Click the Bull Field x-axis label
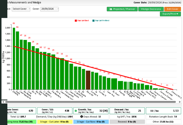Image resolution: width=183 pixels, height=125 pixels. coord(169,94)
